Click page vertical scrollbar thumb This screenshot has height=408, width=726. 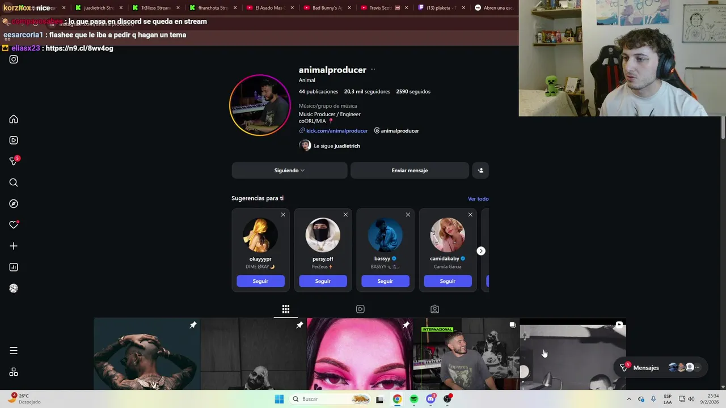[723, 127]
